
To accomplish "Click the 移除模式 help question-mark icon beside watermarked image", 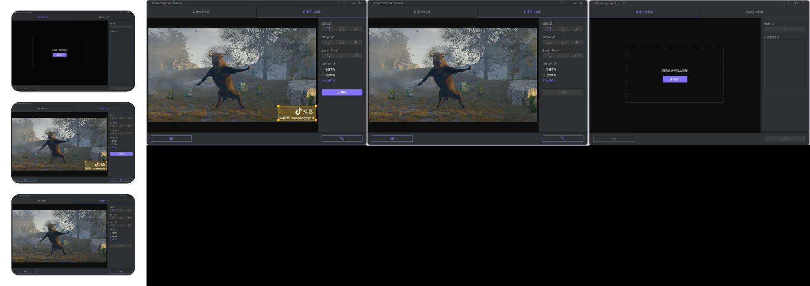I will (x=335, y=64).
